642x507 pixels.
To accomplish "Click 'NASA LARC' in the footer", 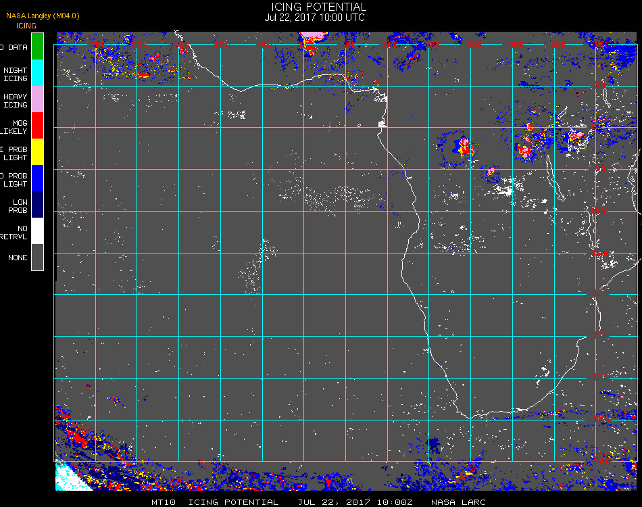I will point(458,502).
